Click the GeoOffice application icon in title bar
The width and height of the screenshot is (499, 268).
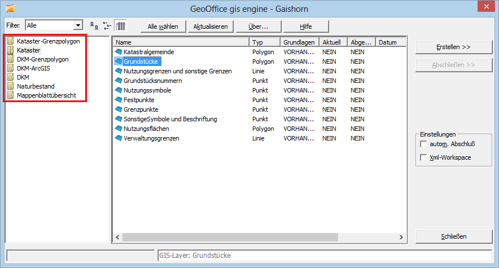pyautogui.click(x=10, y=8)
